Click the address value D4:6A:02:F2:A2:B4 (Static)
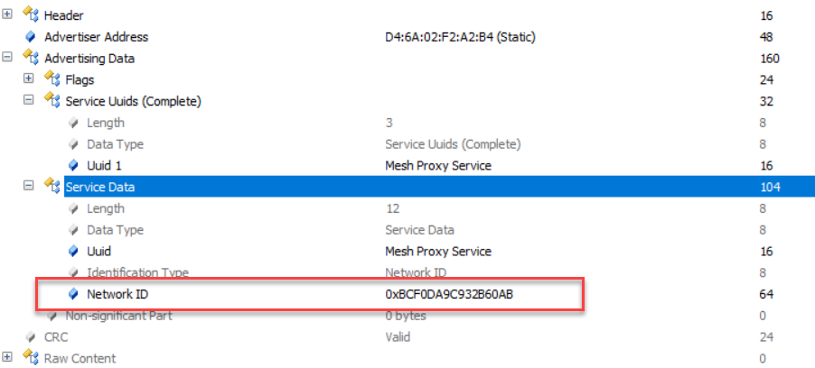This screenshot has height=368, width=815. click(x=454, y=37)
